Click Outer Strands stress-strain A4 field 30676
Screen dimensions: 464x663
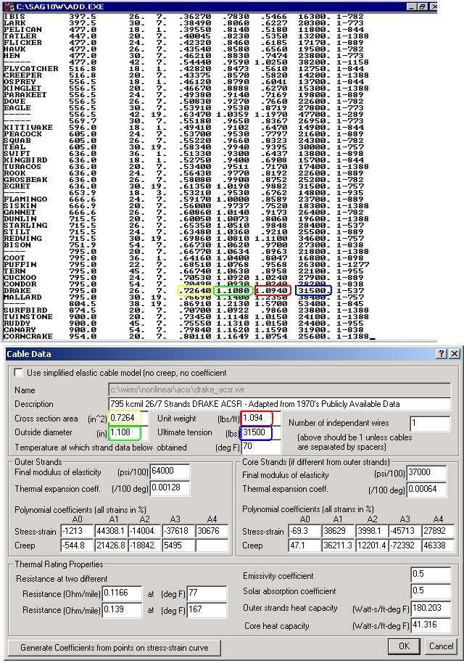pyautogui.click(x=212, y=531)
